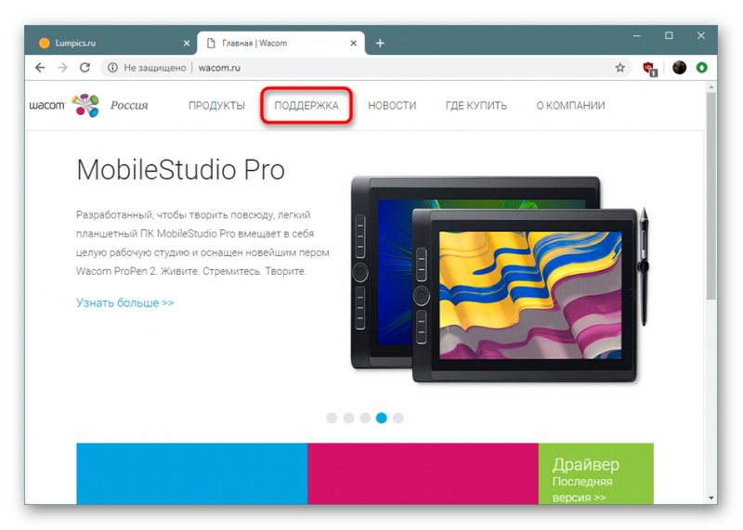Click the browser forward arrow
Viewport: 743px width, 530px height.
62,68
